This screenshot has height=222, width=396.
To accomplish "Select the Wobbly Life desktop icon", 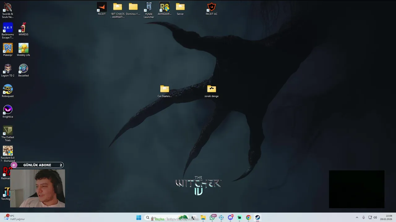I will tap(23, 50).
